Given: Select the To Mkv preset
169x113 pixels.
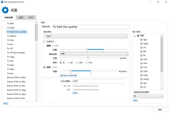Looking at the screenshot, I should pyautogui.click(x=11, y=23).
